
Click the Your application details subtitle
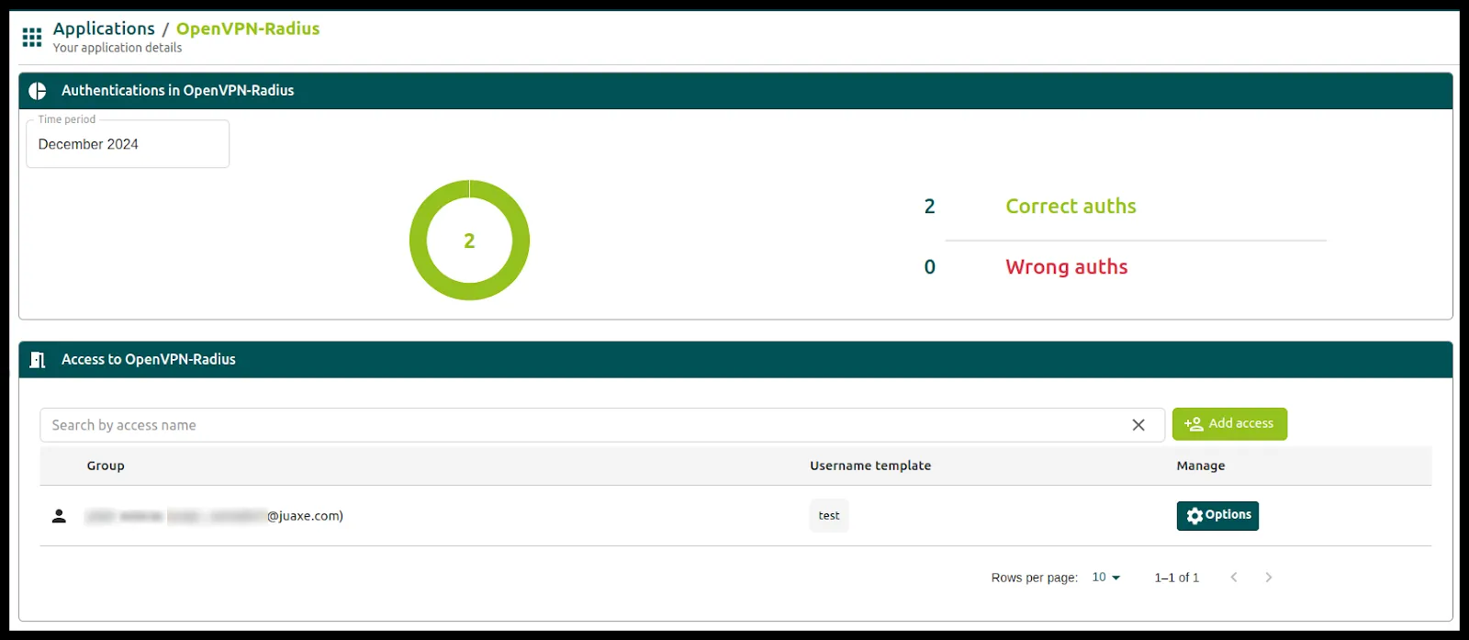pyautogui.click(x=118, y=48)
